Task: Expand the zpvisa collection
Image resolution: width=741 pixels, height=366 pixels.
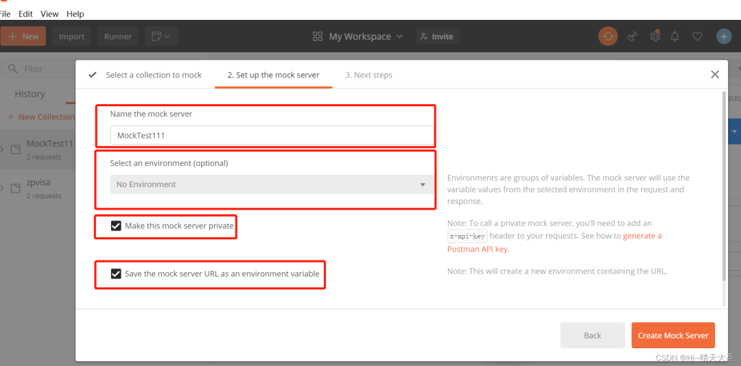Action: 2,188
